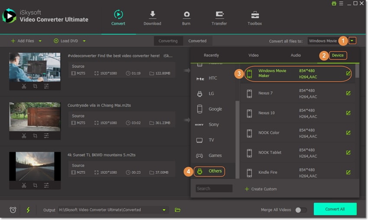The image size is (368, 220).
Task: Switch to the Converted tab
Action: coord(197,41)
